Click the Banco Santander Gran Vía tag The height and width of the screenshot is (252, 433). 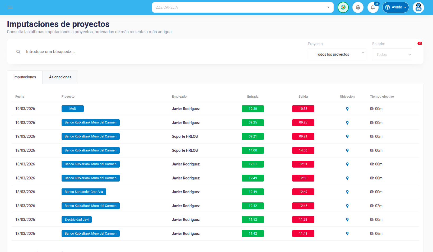pos(84,192)
